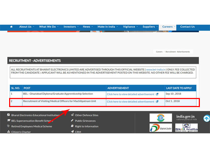Screen dimensions: 210x158
Task: Open the circular government emblem logo
Action: [161, 118]
